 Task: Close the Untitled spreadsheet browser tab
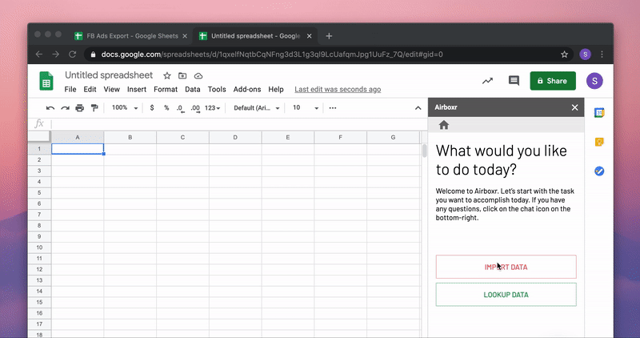[x=309, y=36]
